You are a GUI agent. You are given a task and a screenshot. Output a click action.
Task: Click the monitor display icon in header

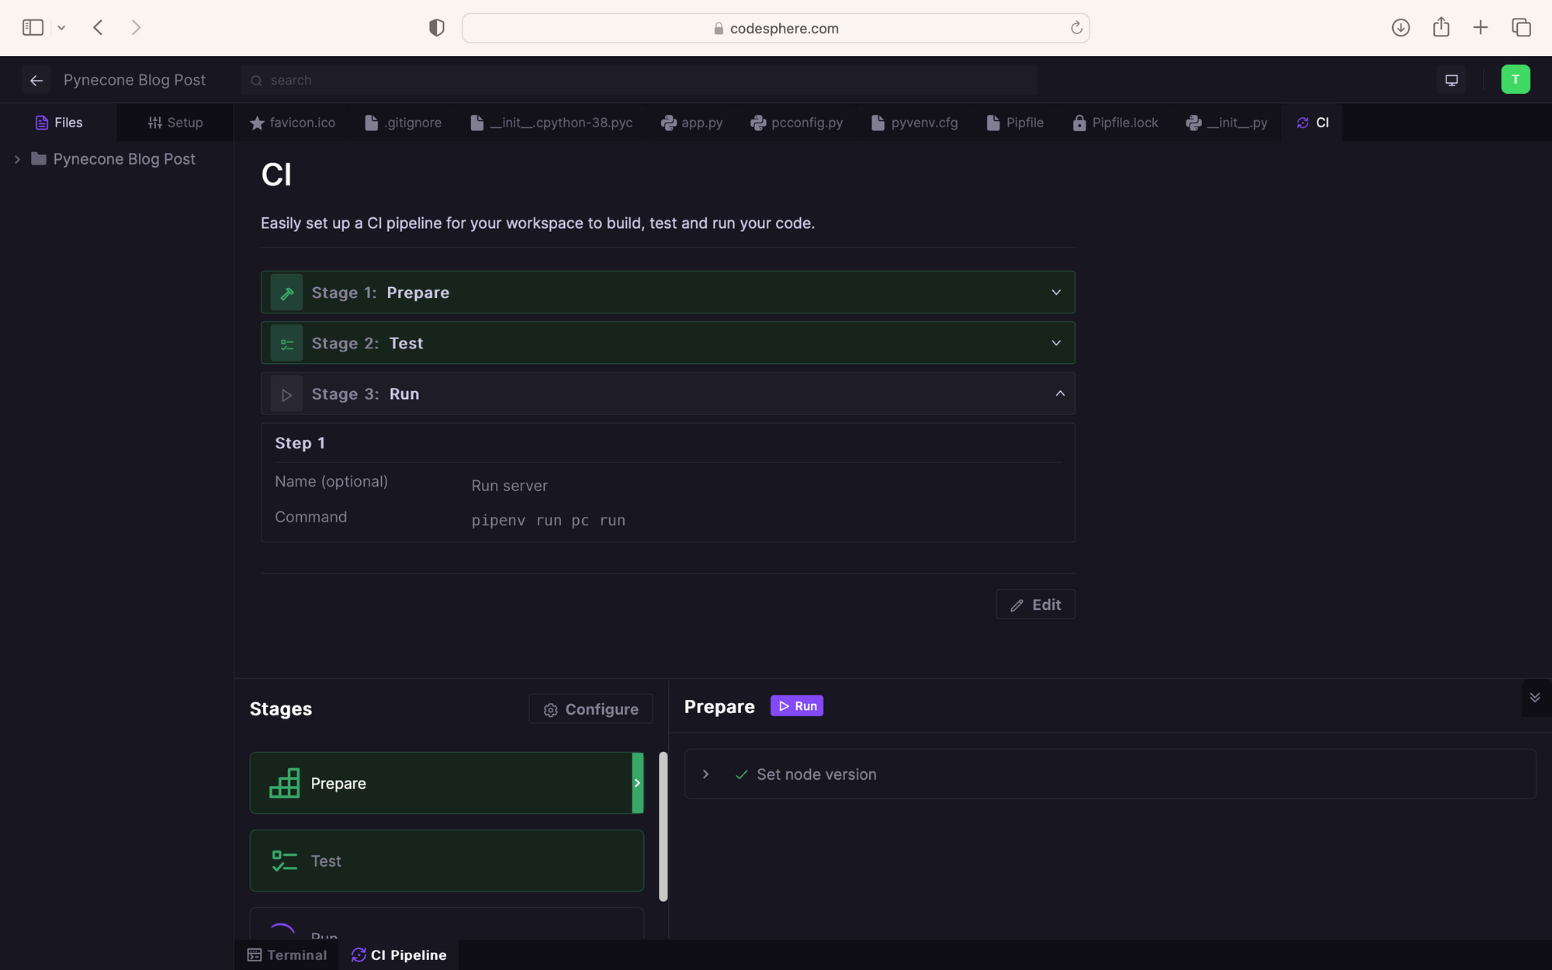pyautogui.click(x=1451, y=80)
